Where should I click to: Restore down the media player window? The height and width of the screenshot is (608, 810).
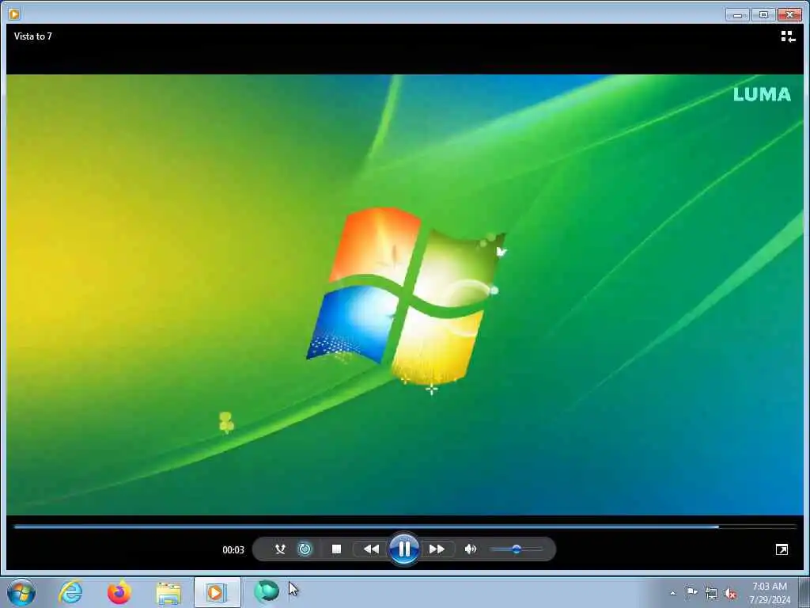tap(763, 14)
